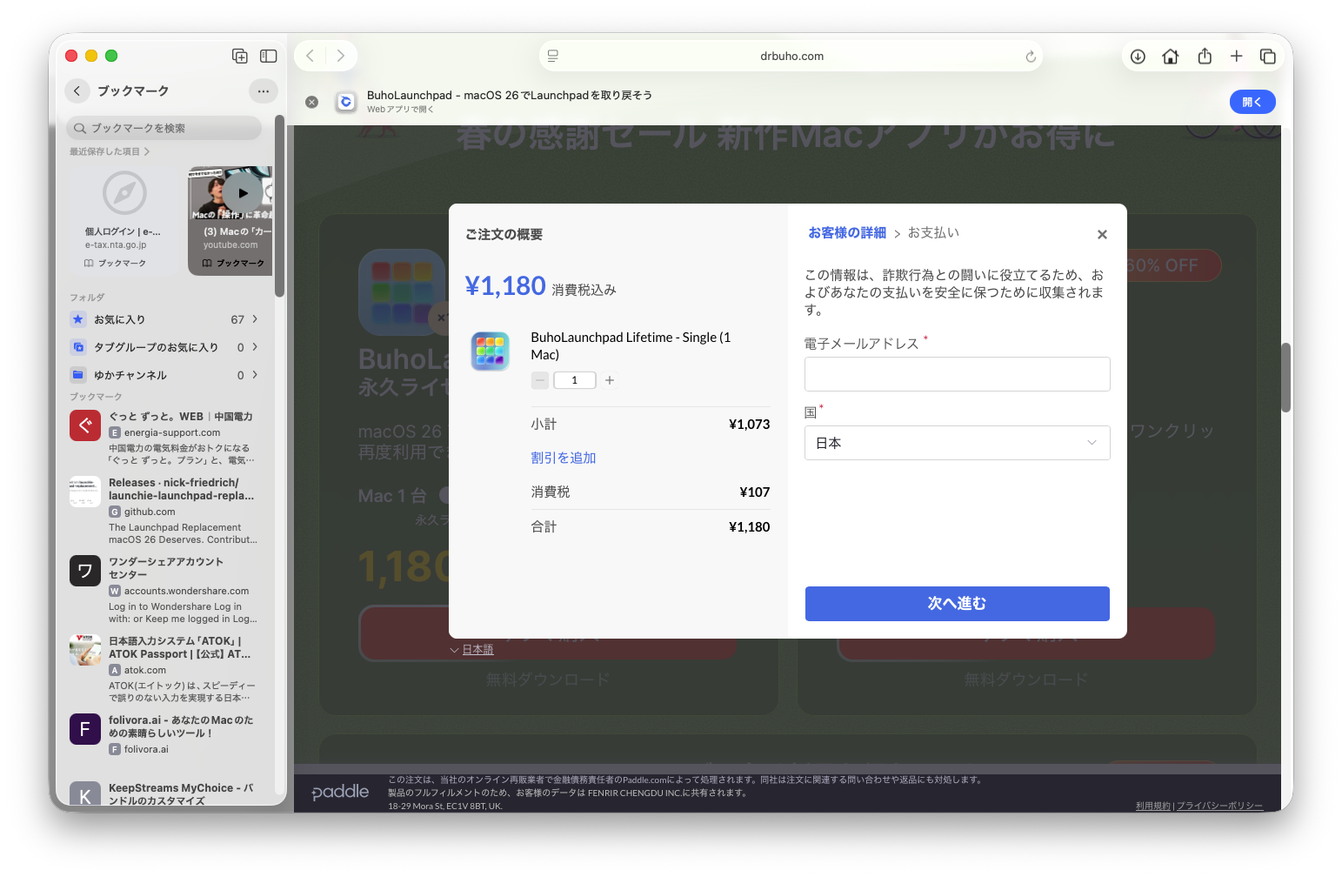
Task: Click the Safari downloads icon
Action: pyautogui.click(x=1138, y=57)
